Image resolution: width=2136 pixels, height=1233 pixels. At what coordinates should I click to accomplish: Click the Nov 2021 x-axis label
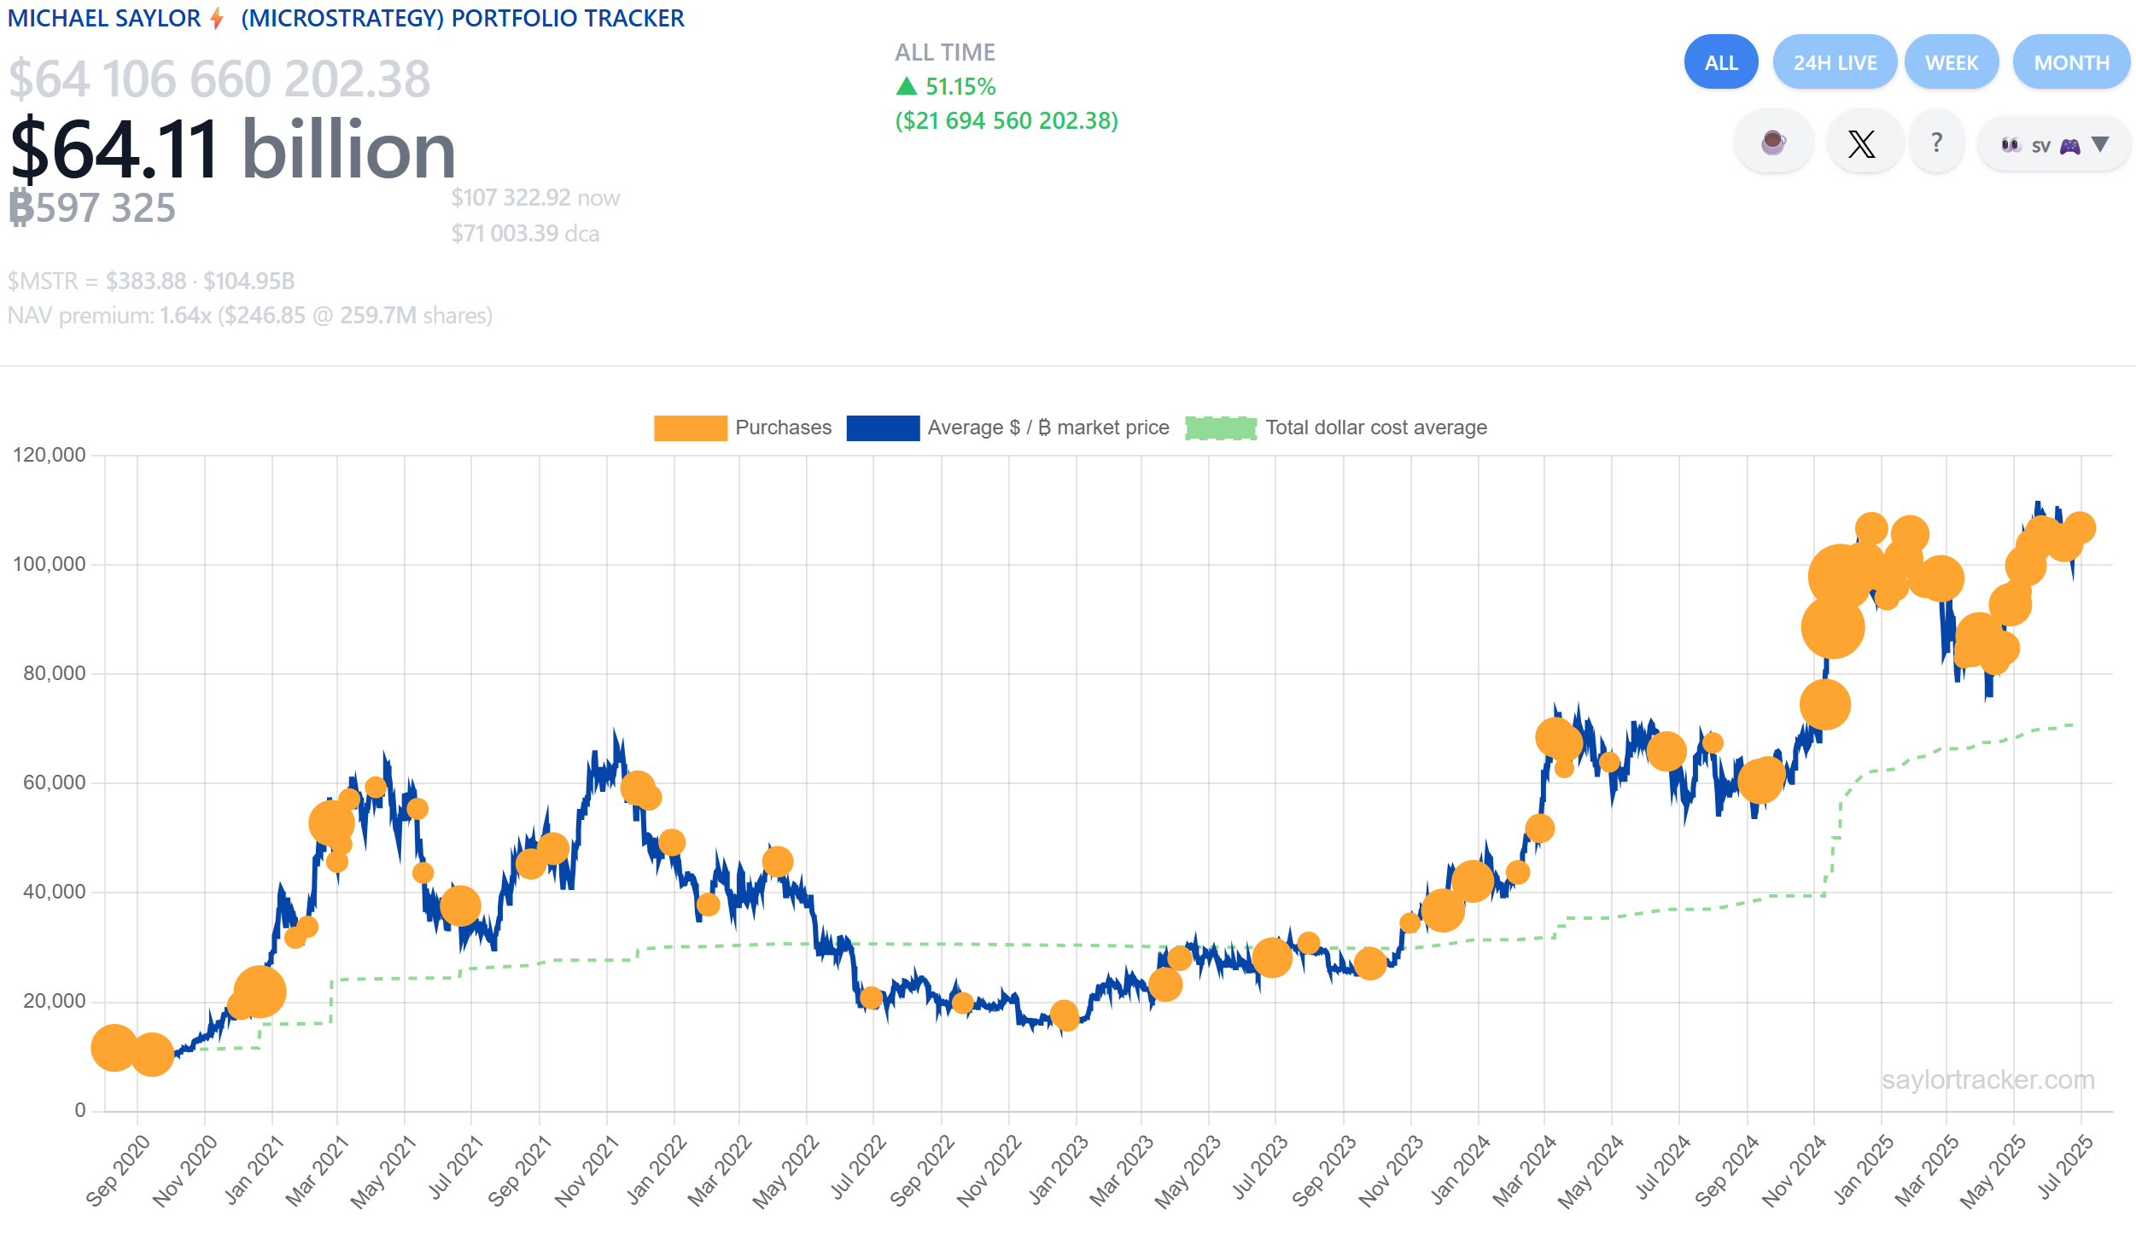tap(587, 1170)
